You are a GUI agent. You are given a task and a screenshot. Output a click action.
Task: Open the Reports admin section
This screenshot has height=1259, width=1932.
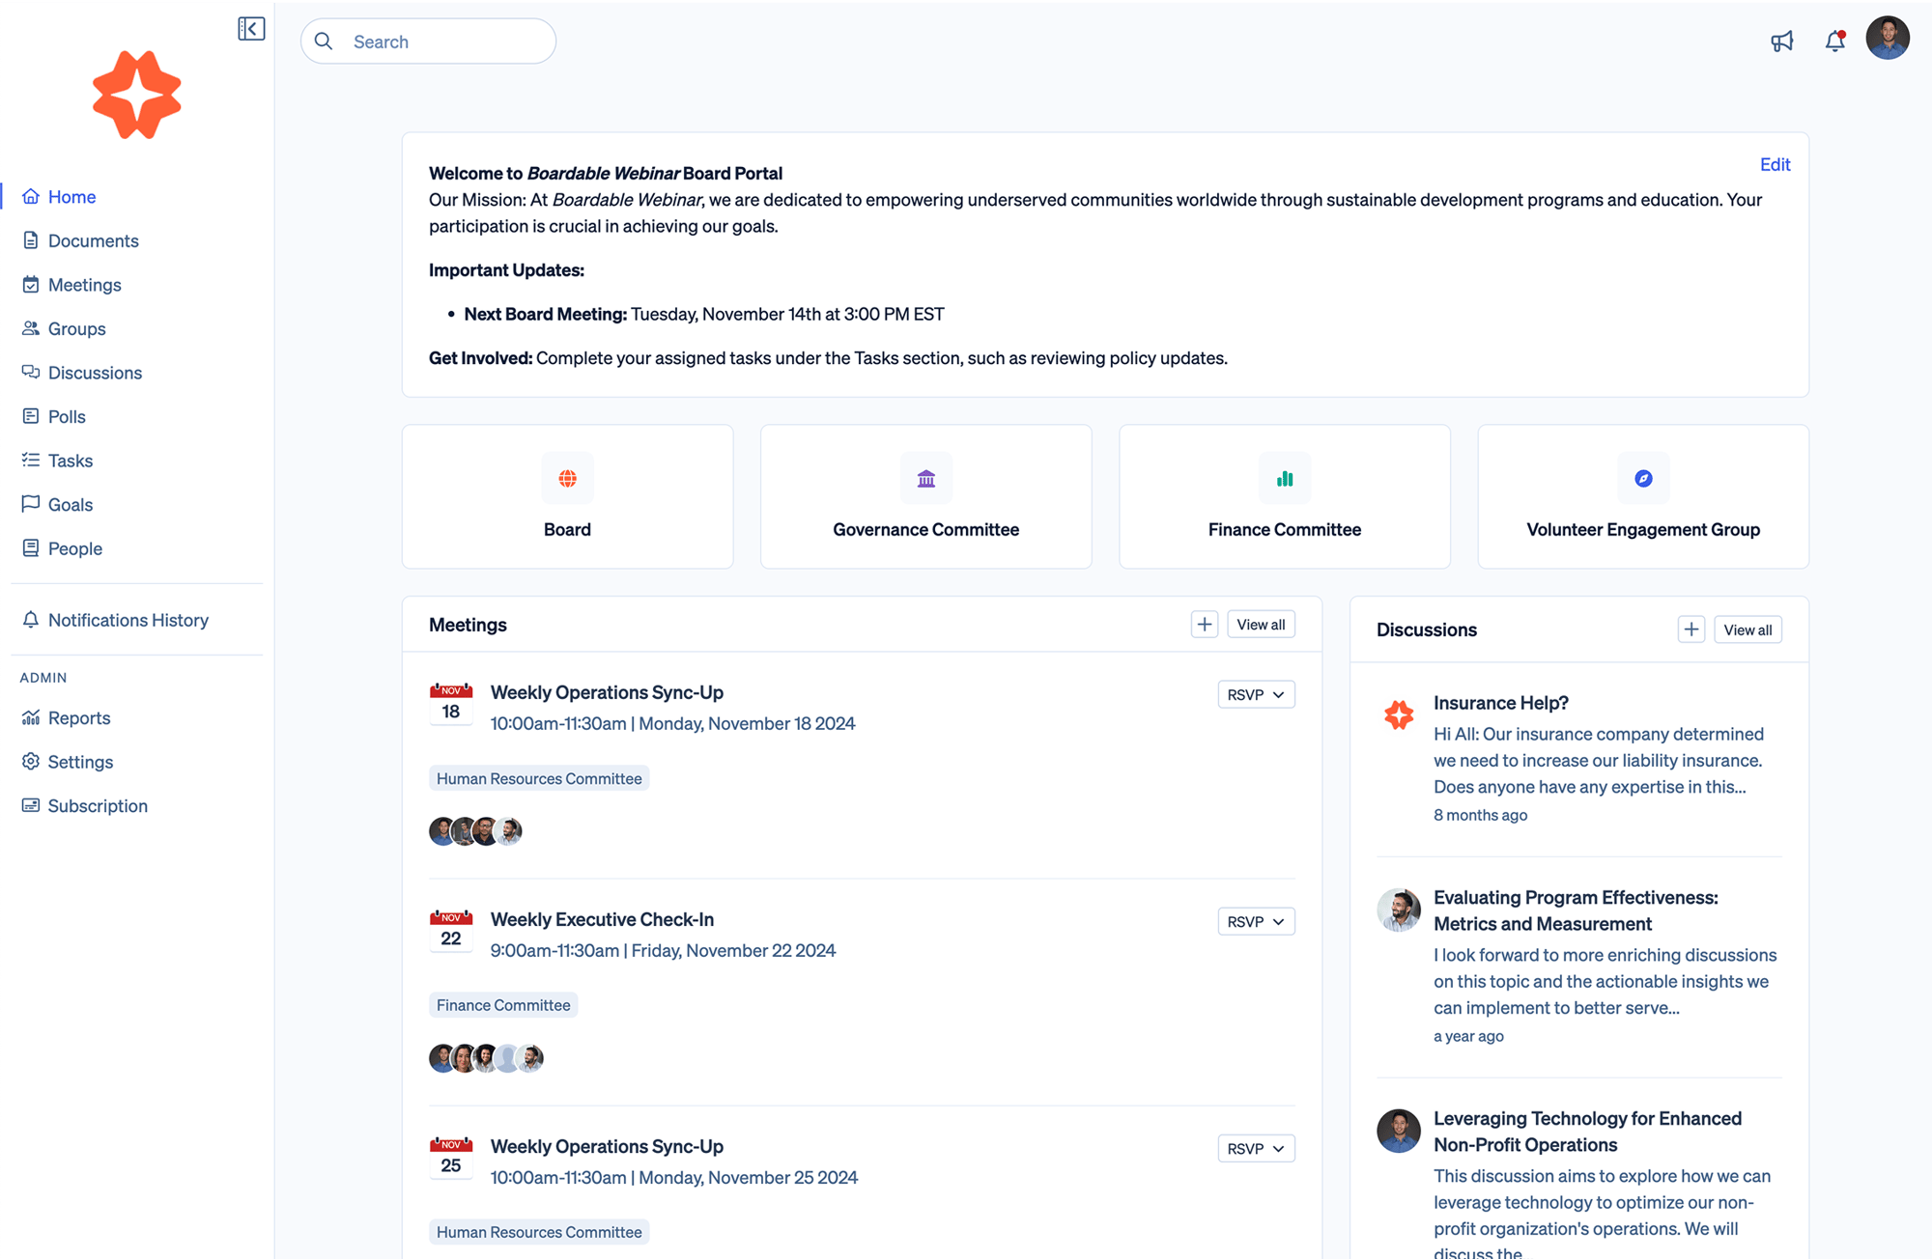[79, 717]
